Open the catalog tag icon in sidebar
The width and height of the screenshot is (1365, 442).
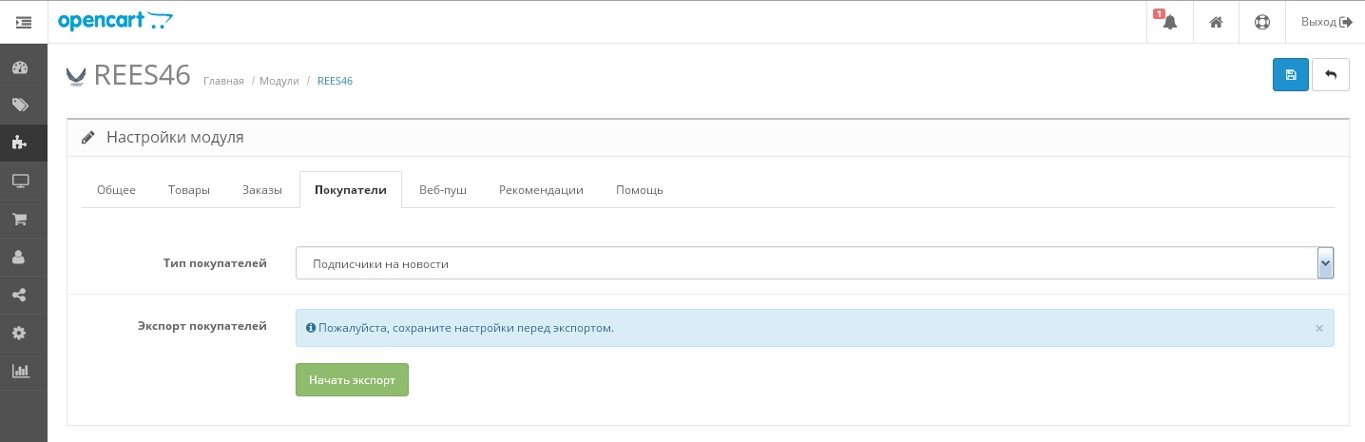pyautogui.click(x=20, y=106)
